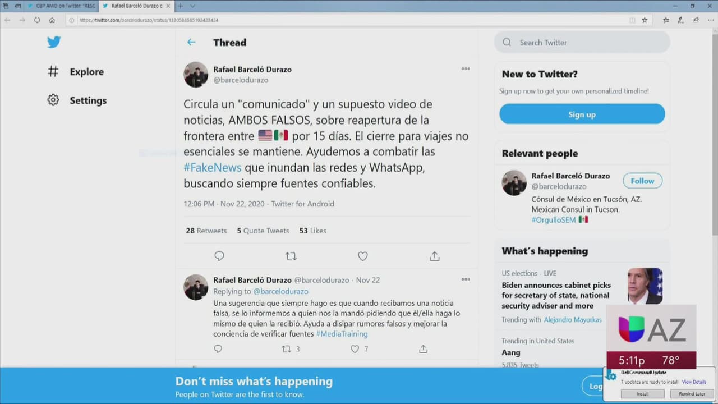Open browser tab list dropdown chevron
The width and height of the screenshot is (718, 404).
click(192, 6)
